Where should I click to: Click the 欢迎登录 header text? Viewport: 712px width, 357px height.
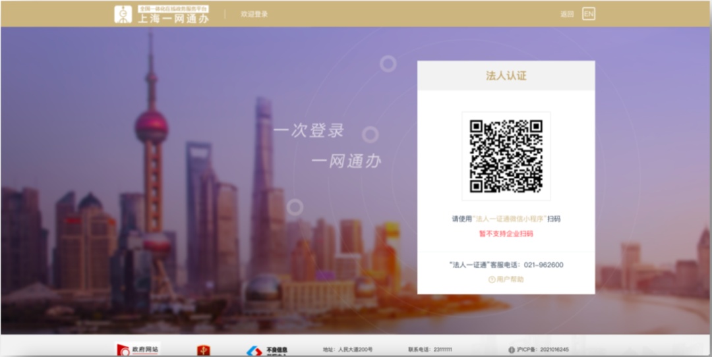[x=254, y=14]
